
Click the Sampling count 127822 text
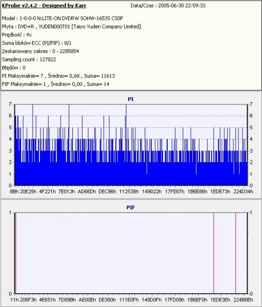point(29,59)
